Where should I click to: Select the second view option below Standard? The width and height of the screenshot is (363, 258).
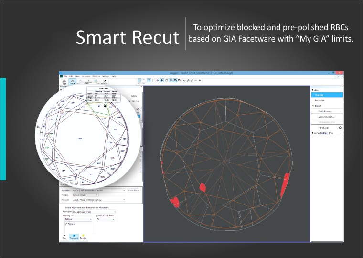327,100
